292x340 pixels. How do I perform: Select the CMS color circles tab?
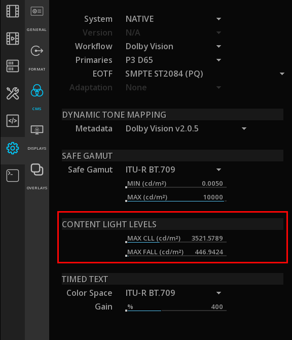[37, 97]
